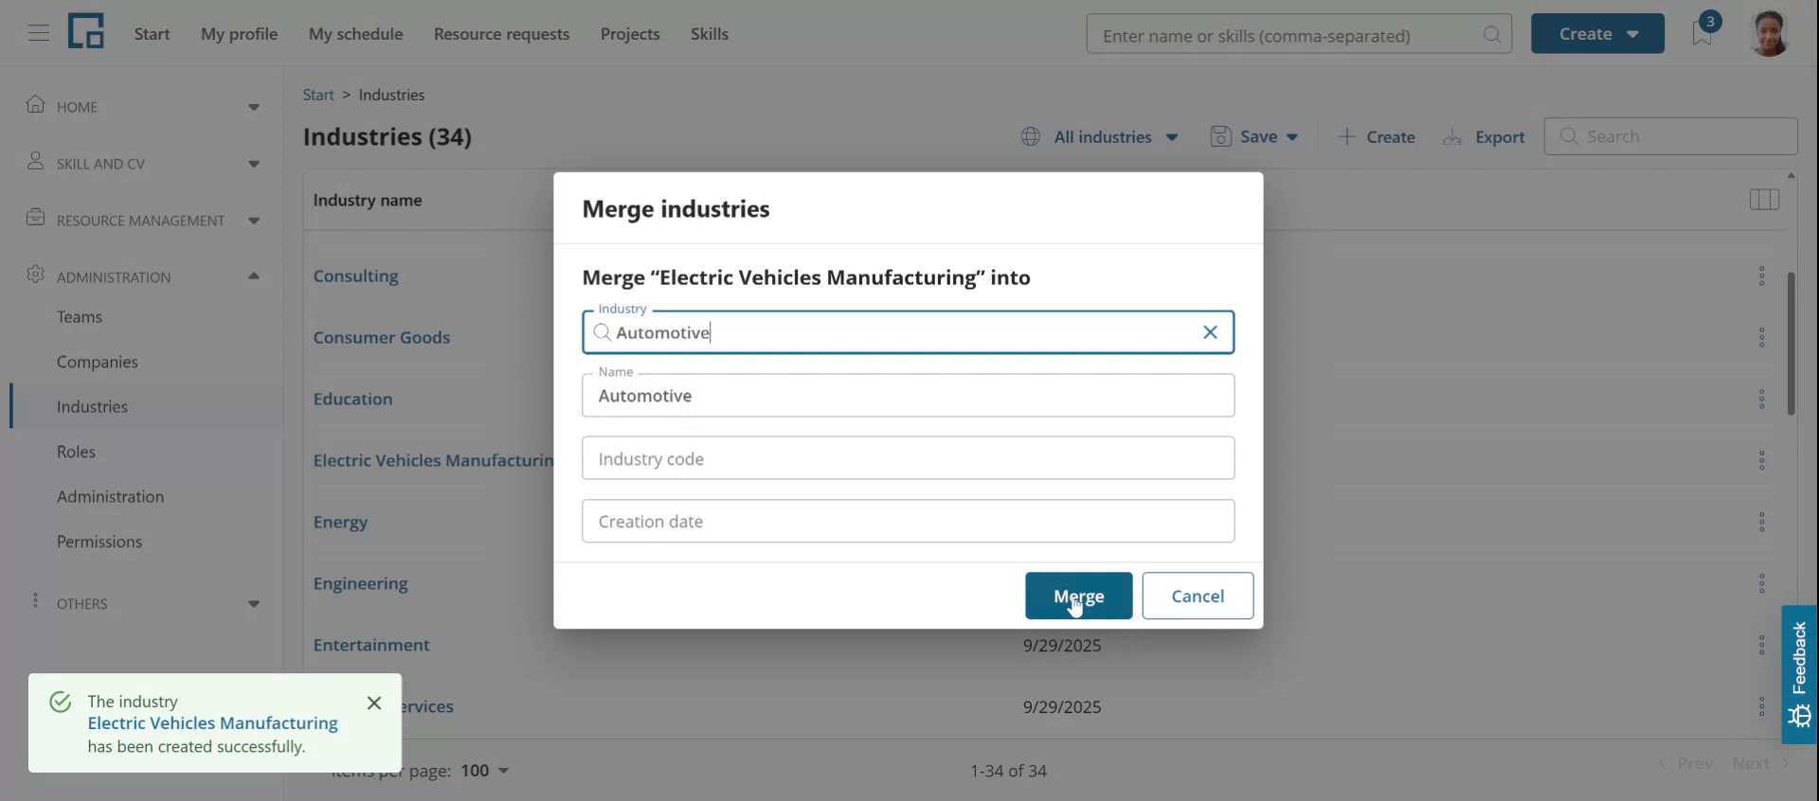Viewport: 1819px width, 801px height.
Task: Open row actions for Electric Vehicles Manufacturing
Action: [x=1761, y=460]
